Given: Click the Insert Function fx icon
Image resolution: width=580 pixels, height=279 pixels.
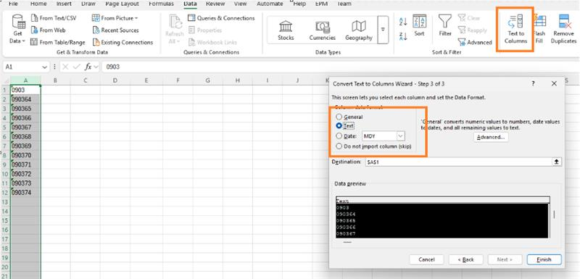Looking at the screenshot, I should coord(88,67).
